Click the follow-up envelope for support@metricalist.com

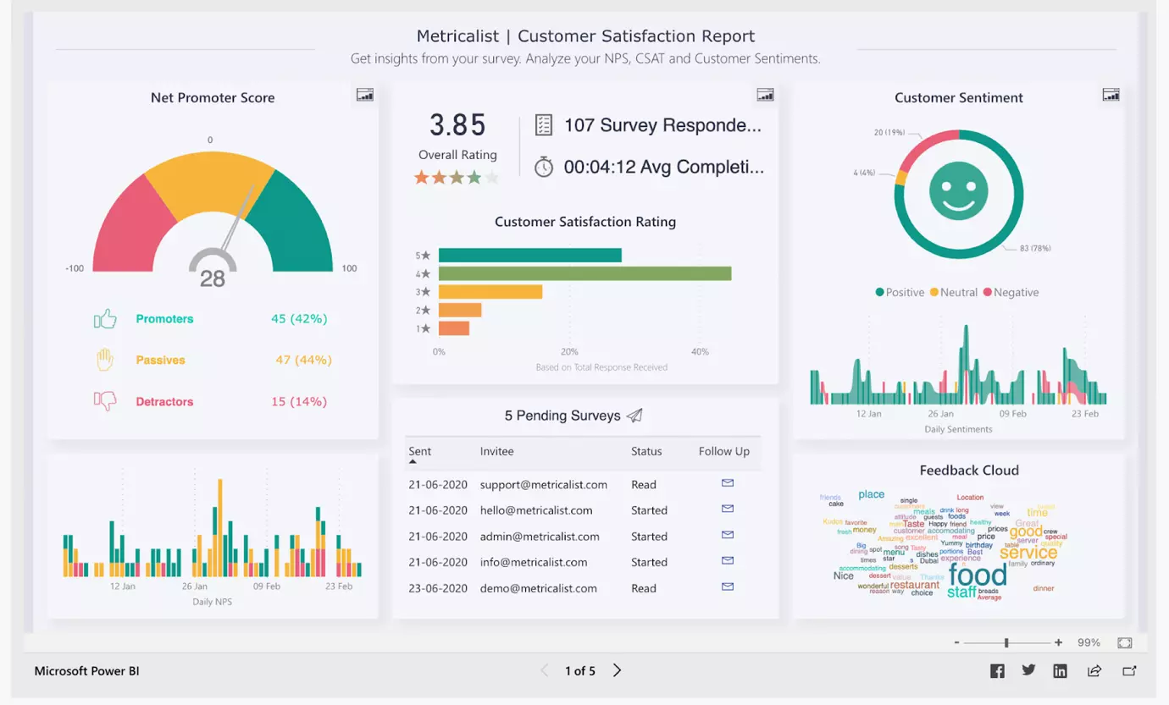(x=727, y=483)
